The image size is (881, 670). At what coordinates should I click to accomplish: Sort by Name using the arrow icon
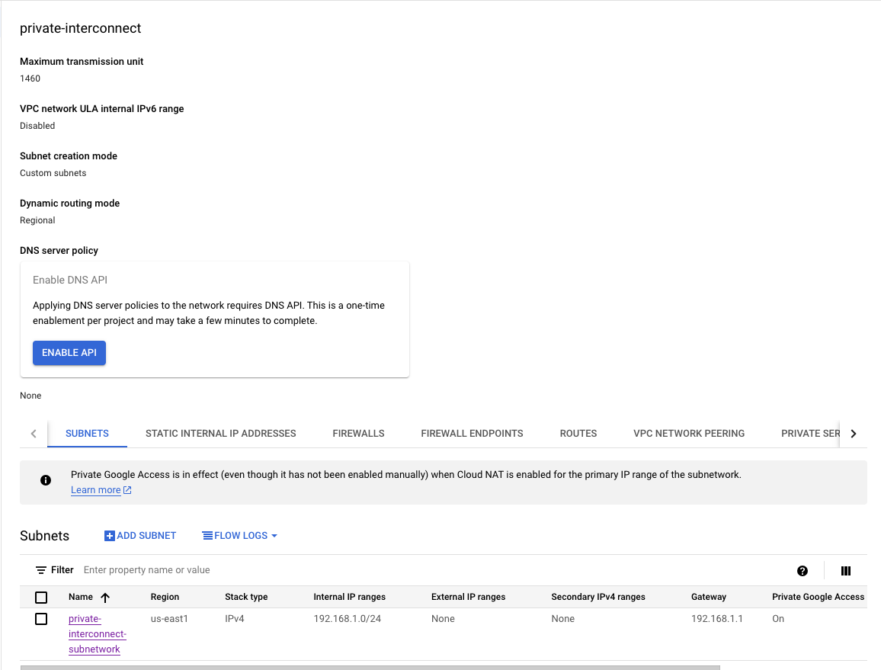[x=105, y=598]
